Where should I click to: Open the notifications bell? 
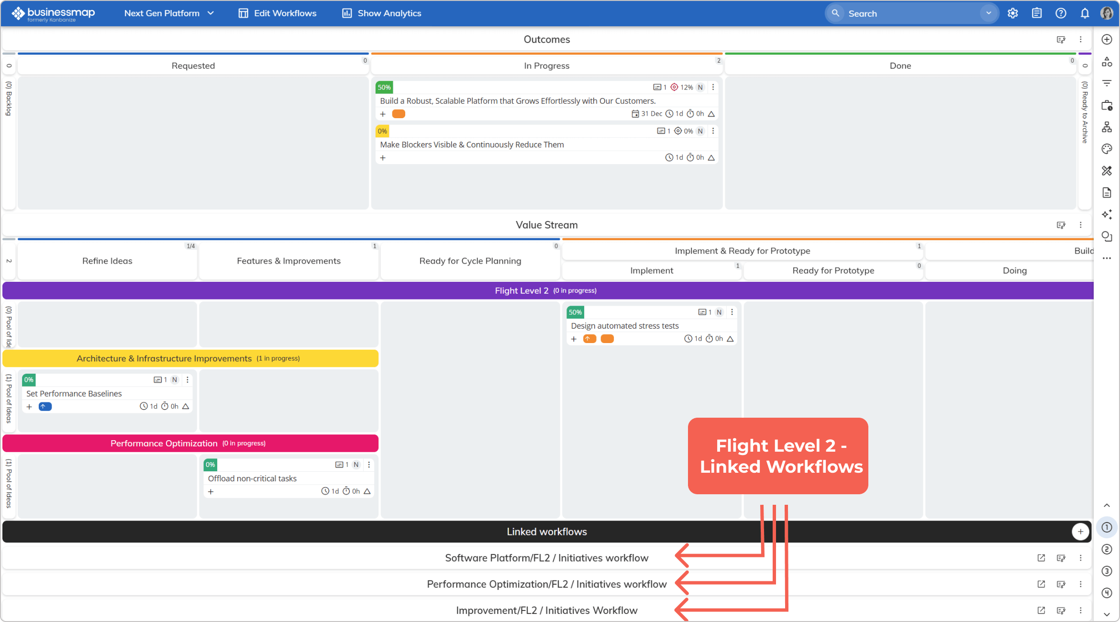[1085, 13]
